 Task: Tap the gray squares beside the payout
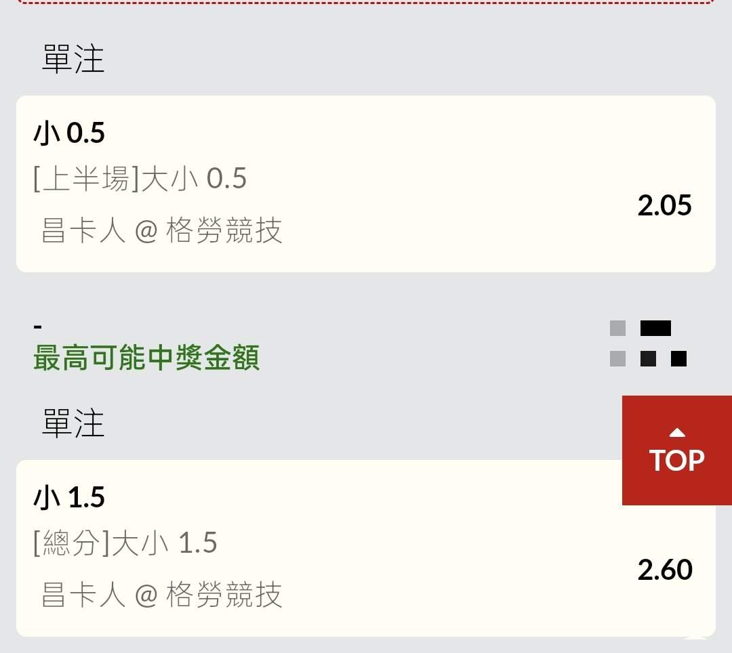click(617, 343)
